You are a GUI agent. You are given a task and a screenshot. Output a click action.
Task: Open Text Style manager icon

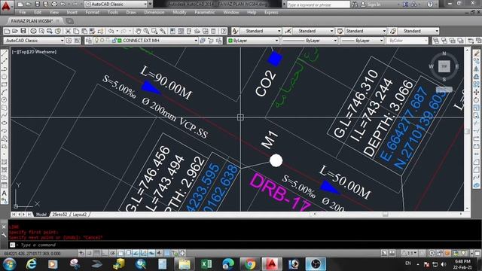(x=235, y=31)
